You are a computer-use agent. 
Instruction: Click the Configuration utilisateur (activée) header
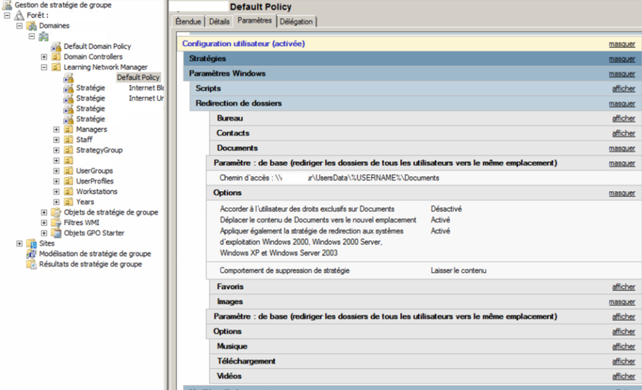pyautogui.click(x=243, y=43)
